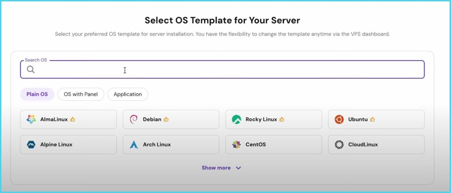Screen dimensions: 451x193
Task: Switch to the OS with Panel tab
Action: click(x=81, y=94)
